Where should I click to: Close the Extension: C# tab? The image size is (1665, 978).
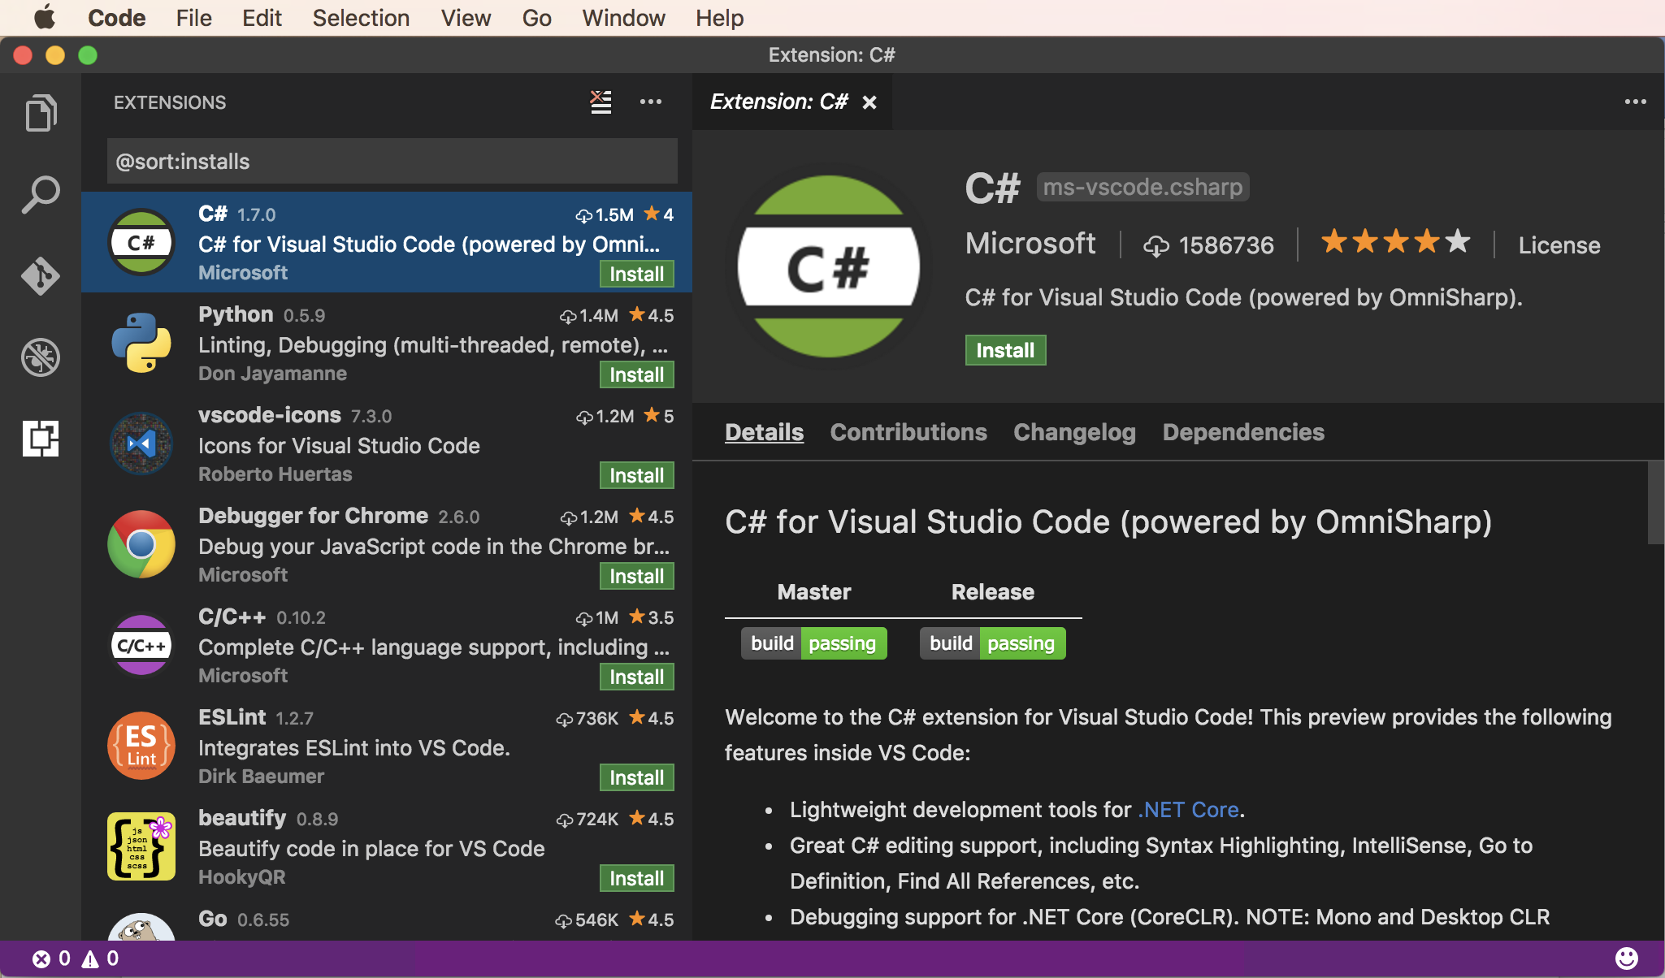pos(869,102)
